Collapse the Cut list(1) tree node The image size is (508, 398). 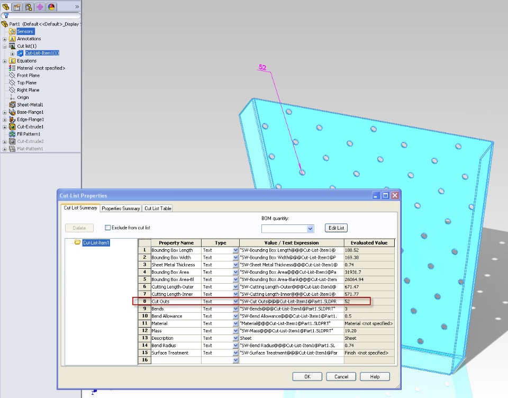click(x=5, y=47)
